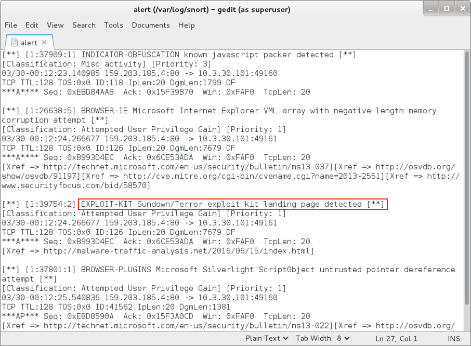Image resolution: width=471 pixels, height=346 pixels.
Task: Open the File menu
Action: pyautogui.click(x=11, y=25)
